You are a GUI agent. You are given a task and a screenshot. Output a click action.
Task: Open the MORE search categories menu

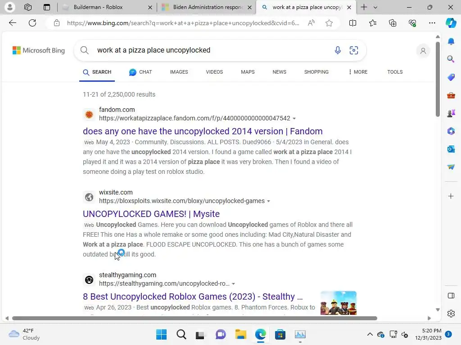point(358,72)
